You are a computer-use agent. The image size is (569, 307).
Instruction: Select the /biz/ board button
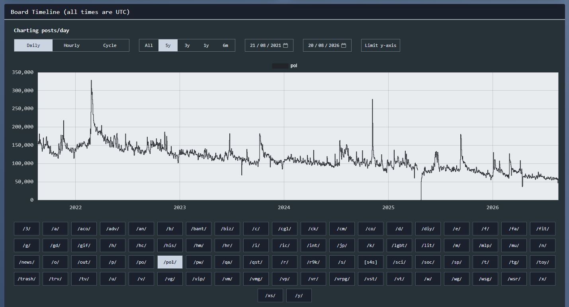pyautogui.click(x=227, y=229)
